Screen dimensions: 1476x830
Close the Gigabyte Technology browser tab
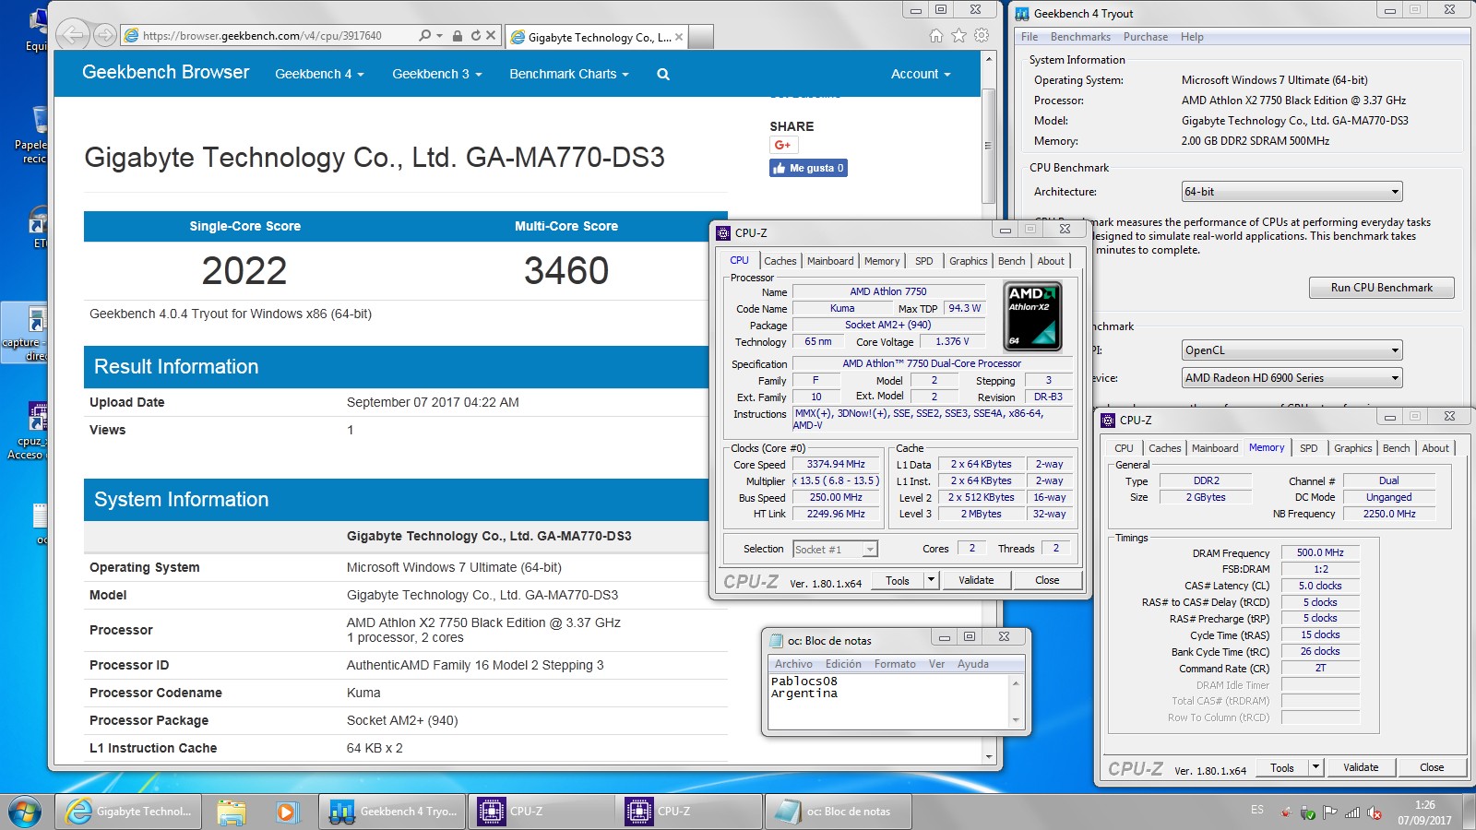[679, 37]
